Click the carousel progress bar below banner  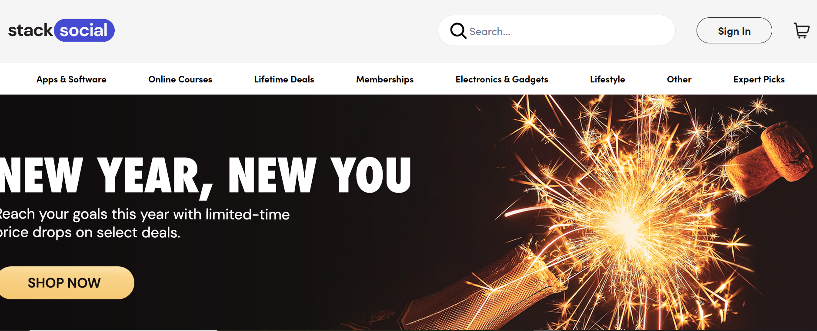pos(123,330)
